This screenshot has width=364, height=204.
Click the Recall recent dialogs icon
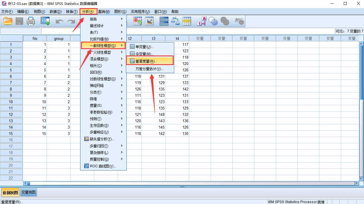(45, 21)
